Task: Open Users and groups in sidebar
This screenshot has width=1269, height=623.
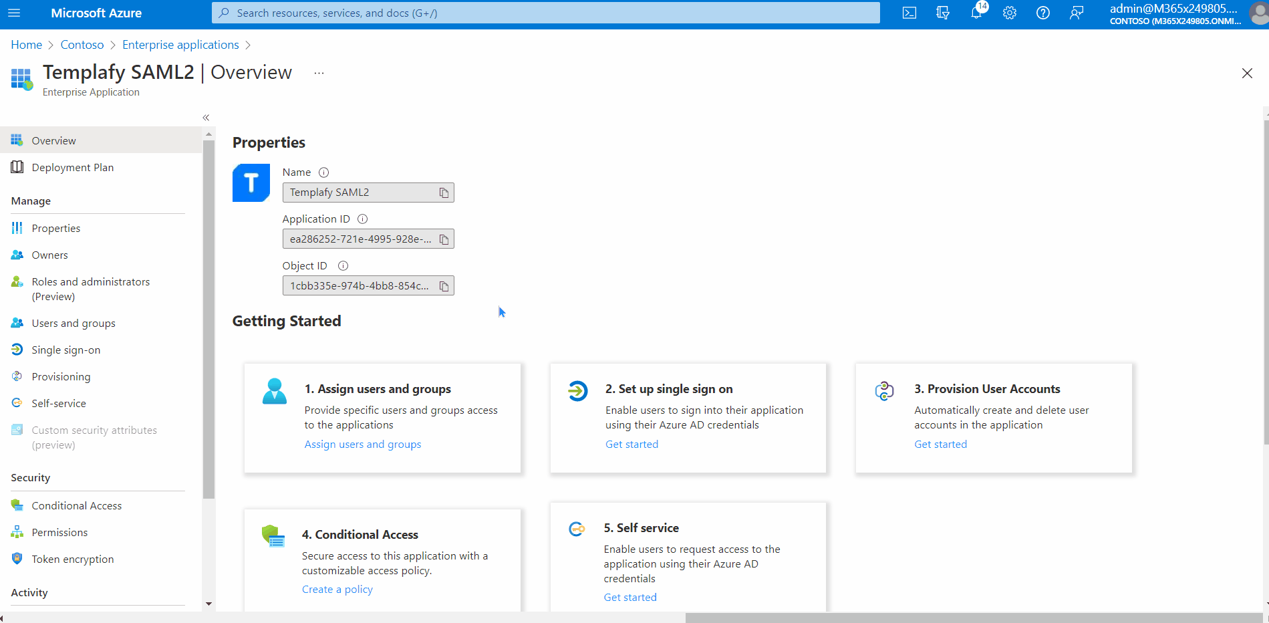Action: (74, 323)
